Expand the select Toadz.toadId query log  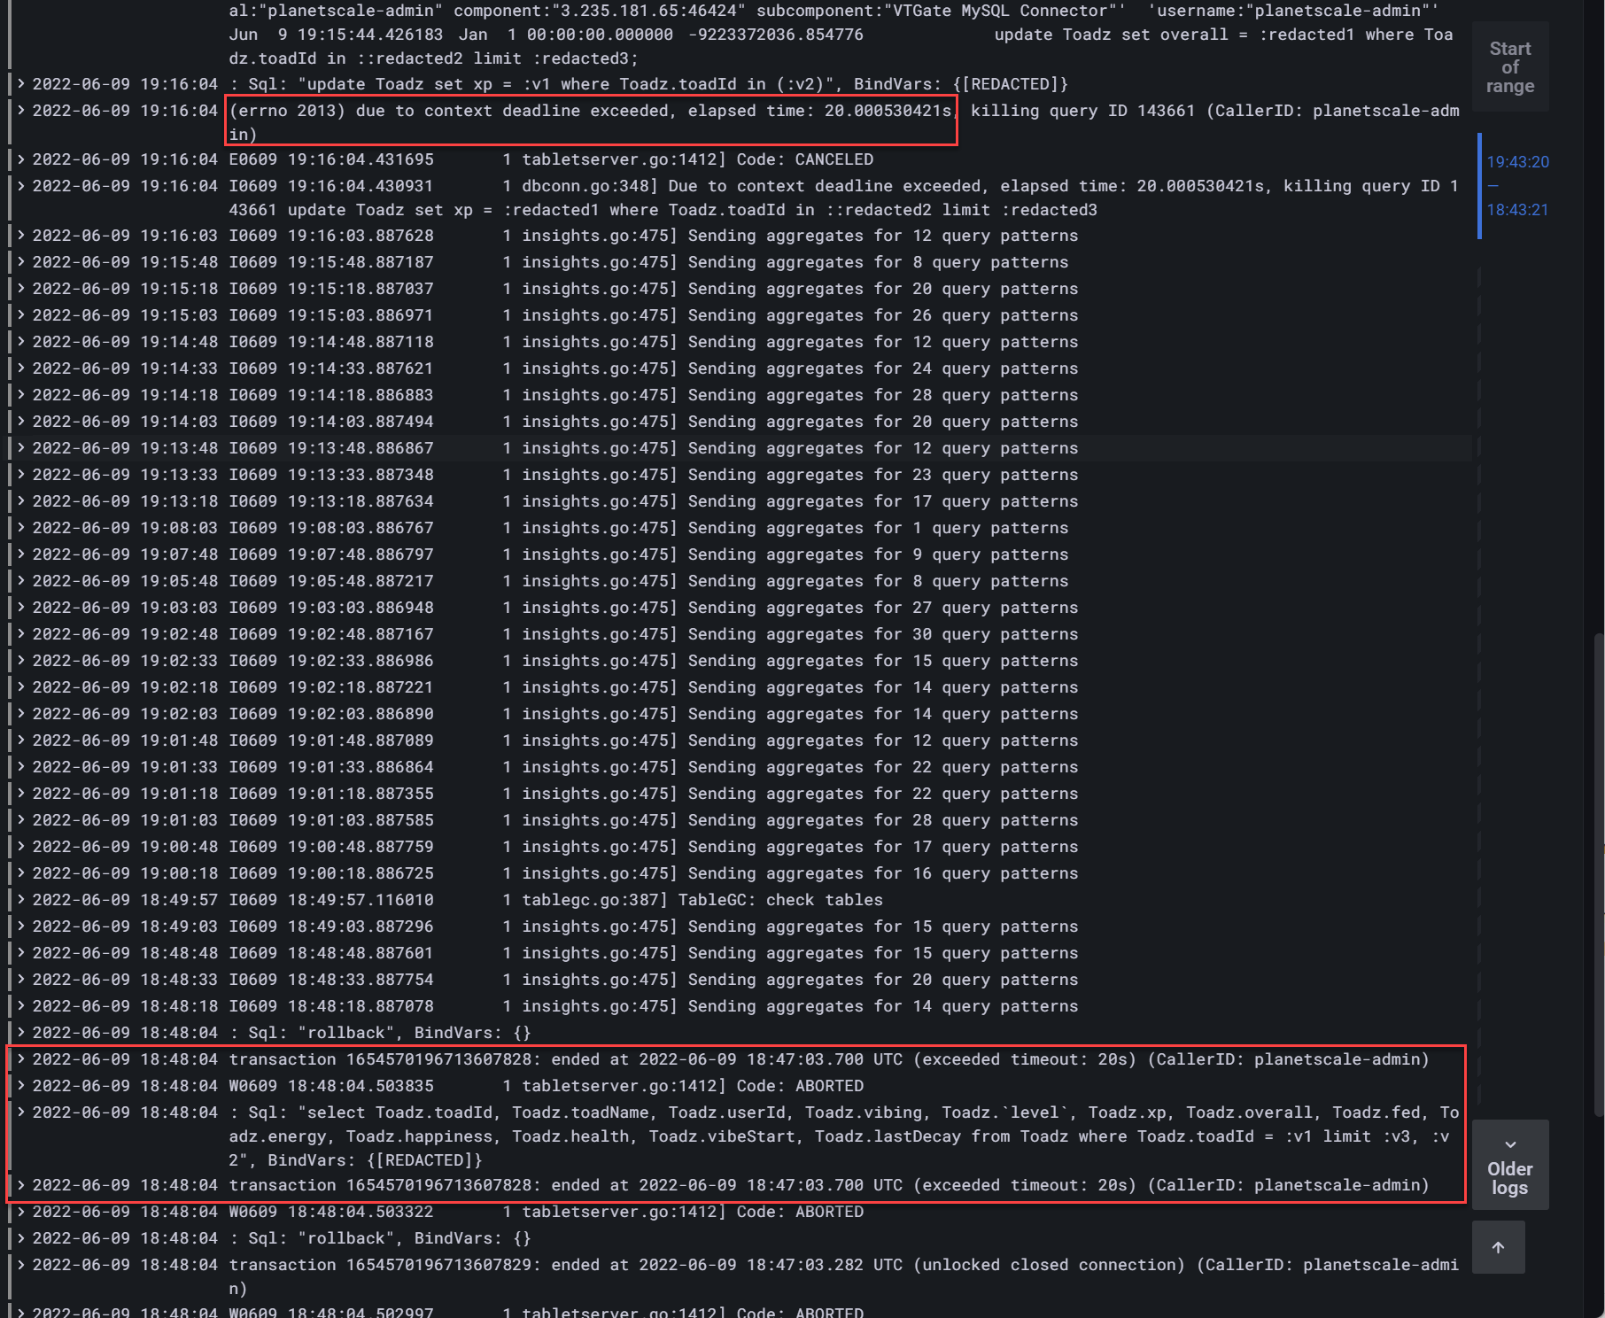pos(19,1113)
